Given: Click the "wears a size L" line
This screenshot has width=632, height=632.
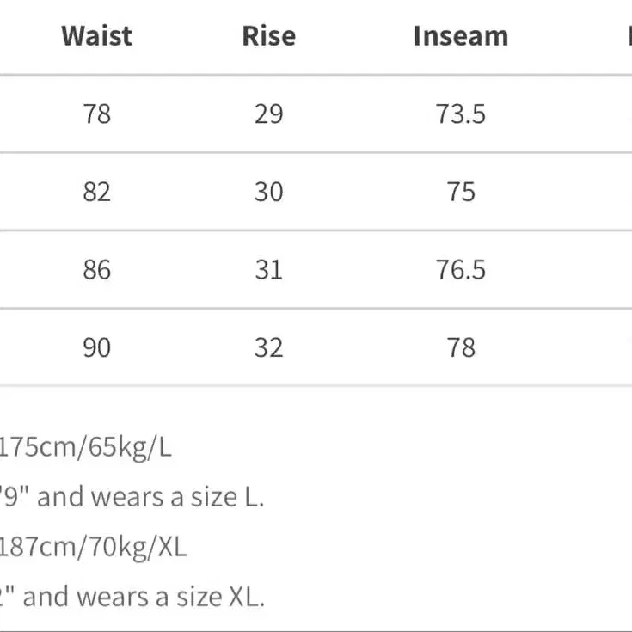Looking at the screenshot, I should tap(132, 497).
